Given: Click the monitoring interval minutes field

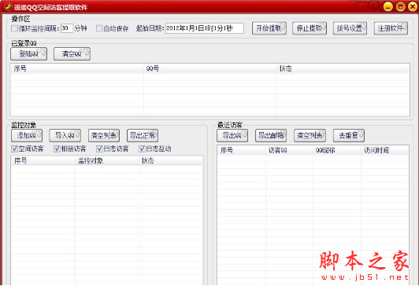Looking at the screenshot, I should tap(67, 28).
